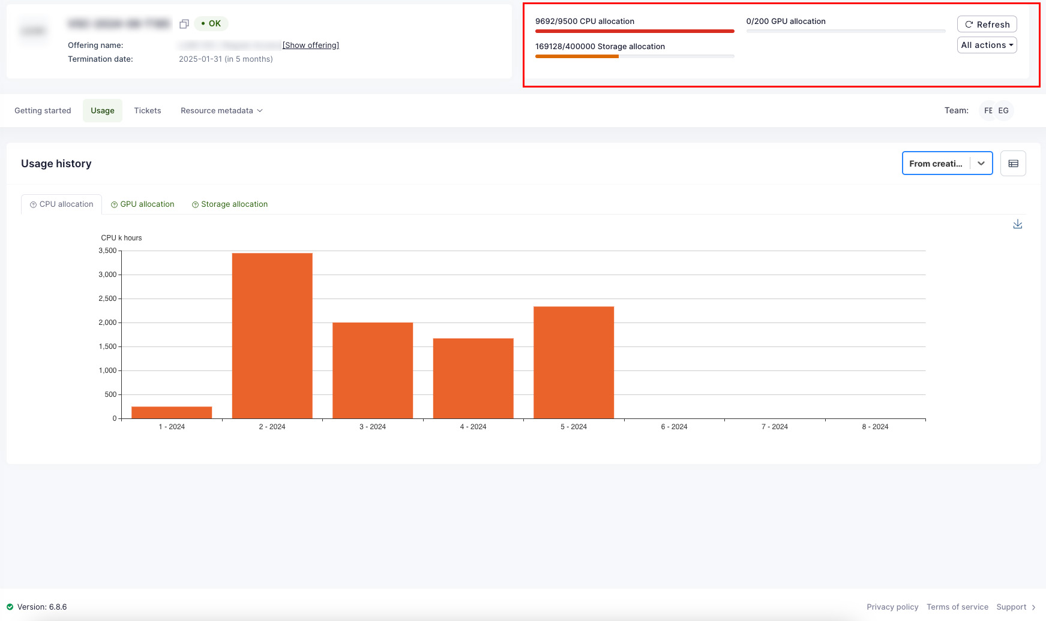The height and width of the screenshot is (621, 1046).
Task: Click the CPU allocation progress bar
Action: coord(634,31)
